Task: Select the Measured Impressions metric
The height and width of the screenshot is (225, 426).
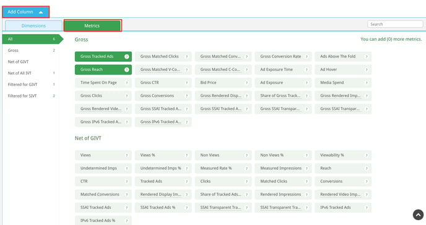Action: 283,168
